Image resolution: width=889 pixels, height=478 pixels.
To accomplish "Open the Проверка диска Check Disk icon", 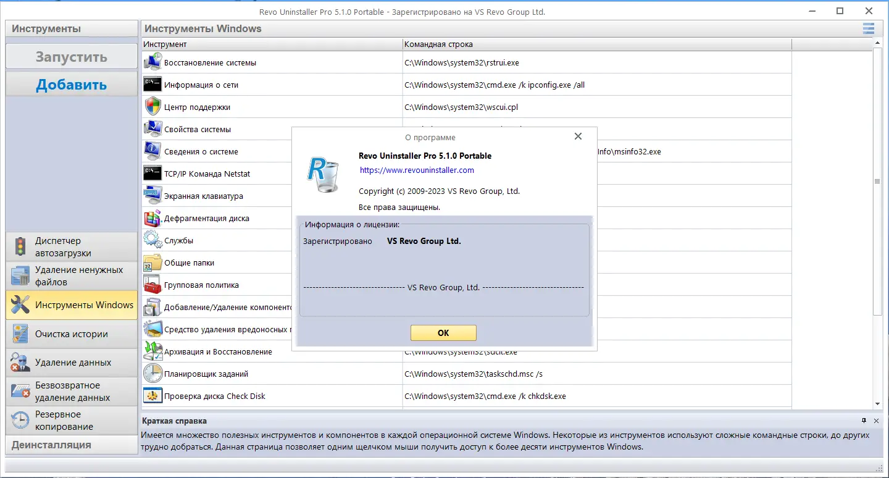I will point(152,396).
